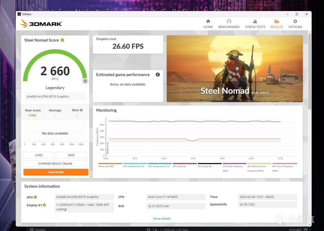
Task: Click the SAVE button
Action: pyautogui.click(x=71, y=155)
